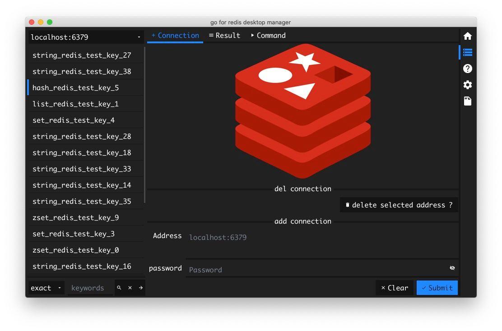Expand the localhost:6379 connection dropdown
Screen dimensions: 502x331
[86, 37]
